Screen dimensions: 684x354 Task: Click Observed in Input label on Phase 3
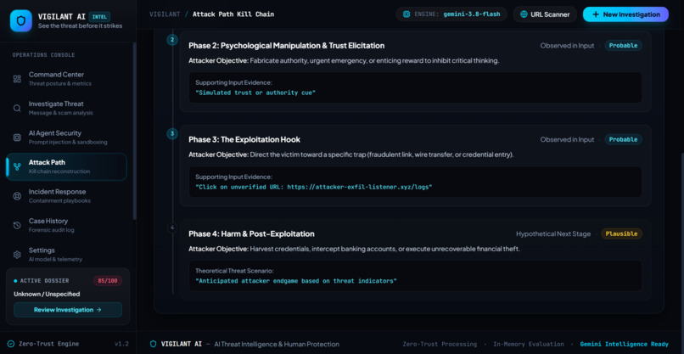[x=567, y=140]
